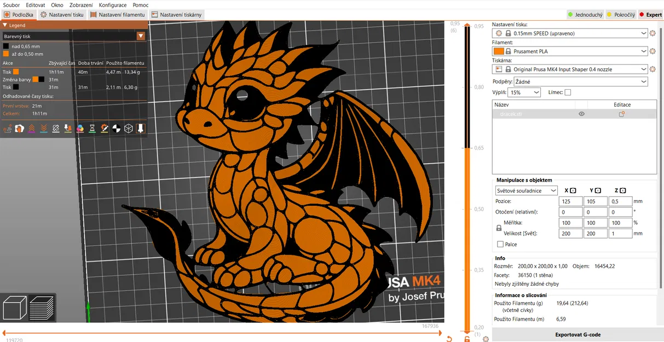Toggle visibility eye of dracek.stl object
The width and height of the screenshot is (664, 342).
click(581, 114)
